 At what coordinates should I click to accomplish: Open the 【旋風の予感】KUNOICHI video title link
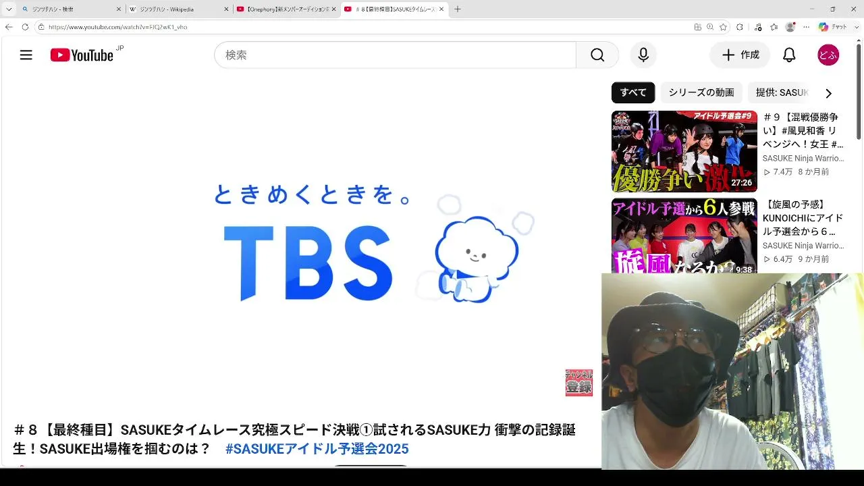(x=803, y=218)
